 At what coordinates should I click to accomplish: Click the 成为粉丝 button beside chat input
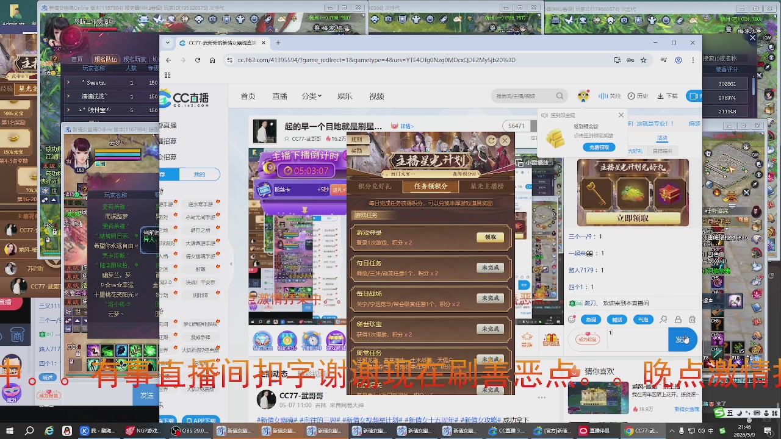pyautogui.click(x=588, y=340)
